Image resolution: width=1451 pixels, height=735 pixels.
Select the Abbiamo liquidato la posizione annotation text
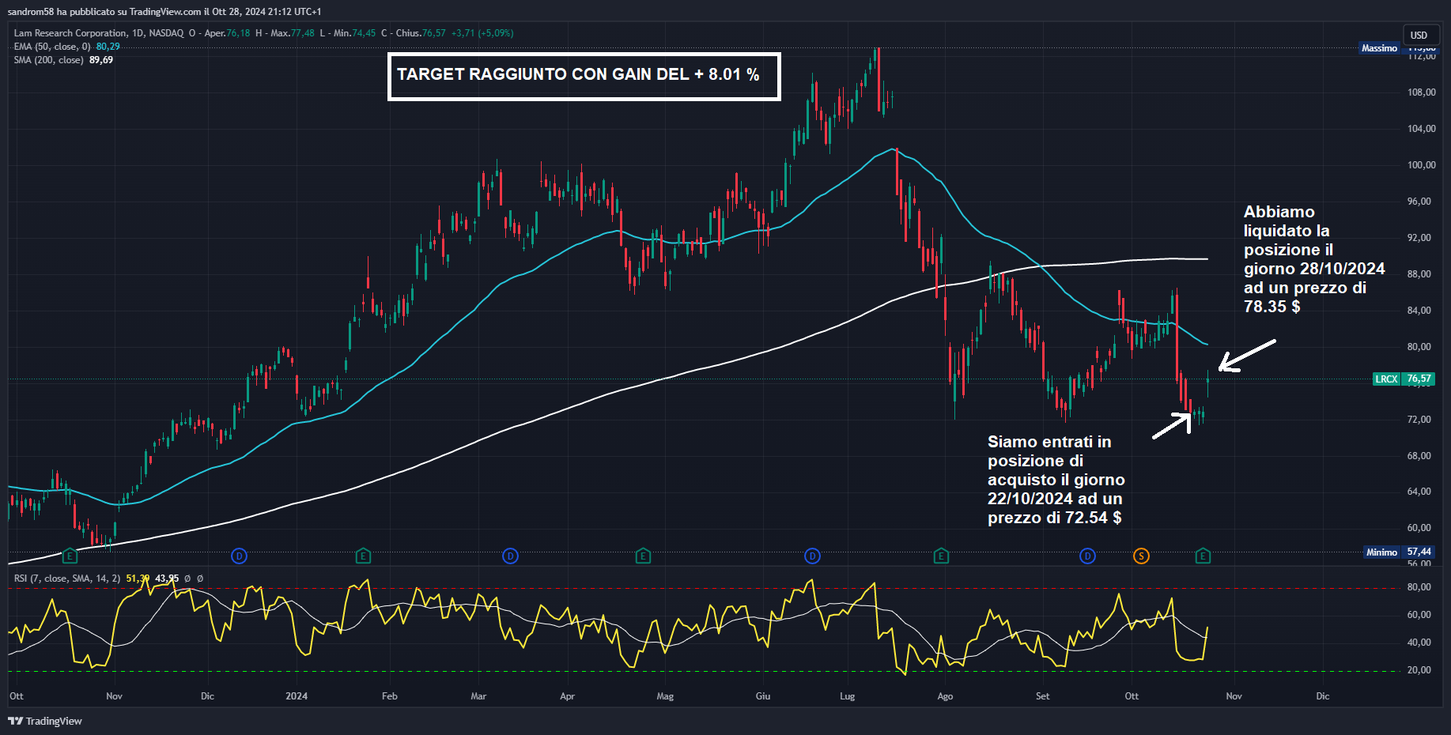1314,259
